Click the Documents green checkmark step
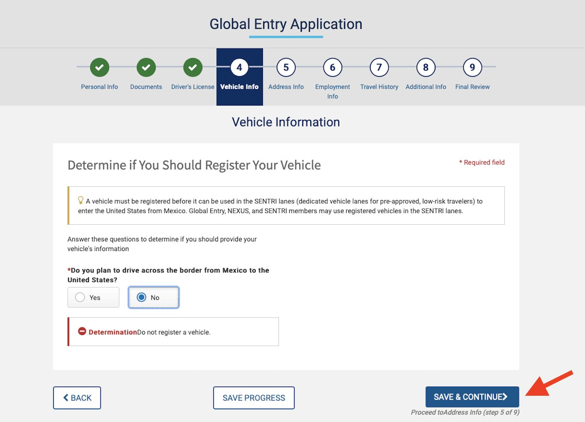The image size is (585, 422). click(x=146, y=67)
